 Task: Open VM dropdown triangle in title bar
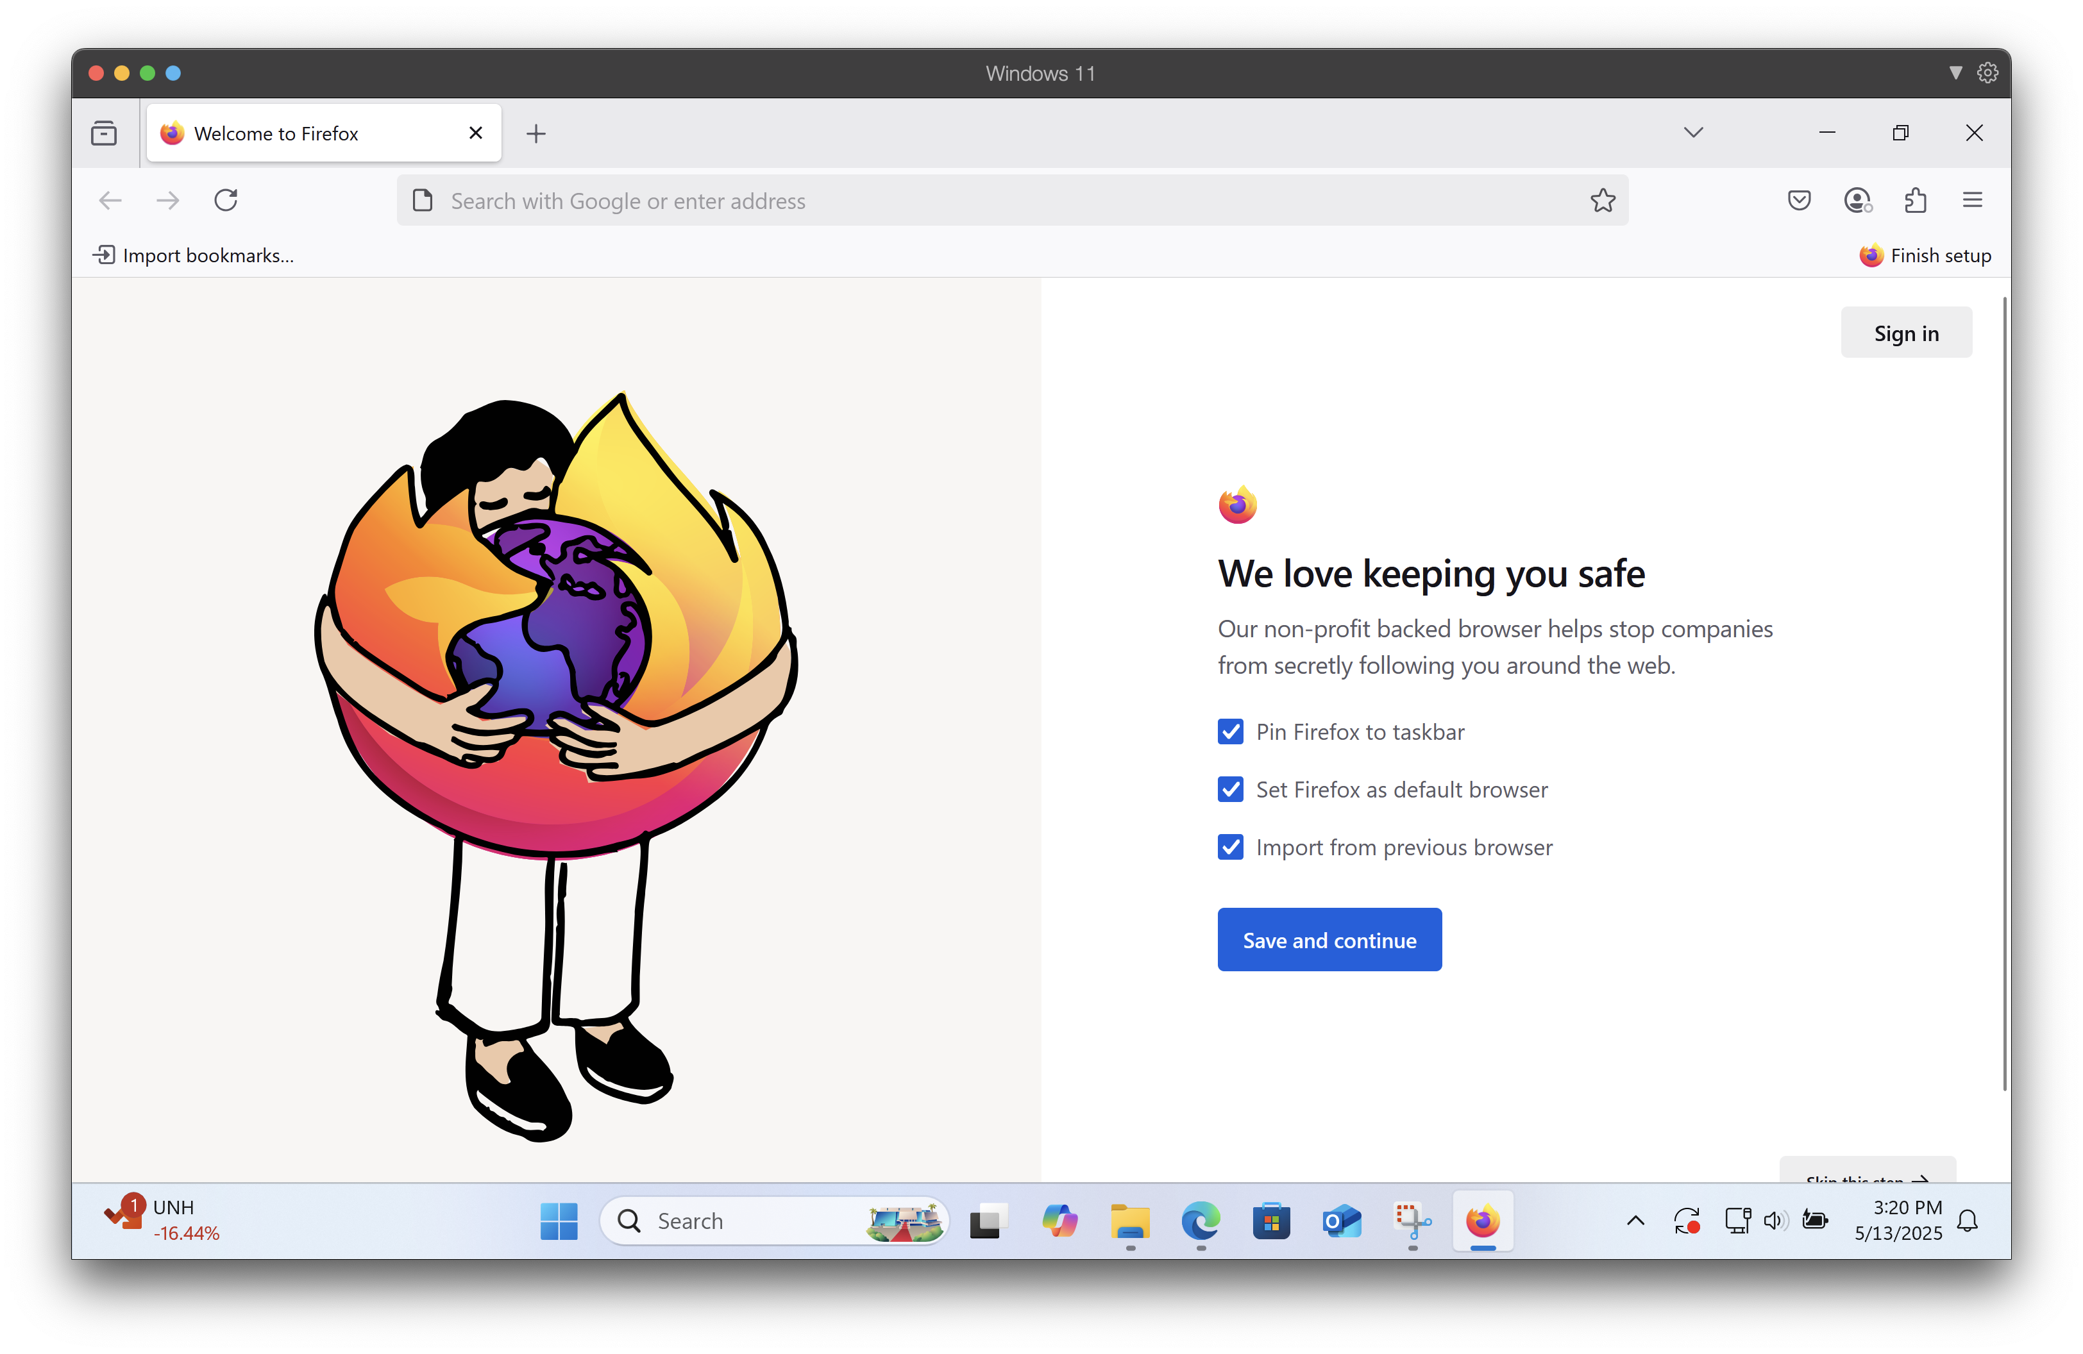click(x=1955, y=72)
